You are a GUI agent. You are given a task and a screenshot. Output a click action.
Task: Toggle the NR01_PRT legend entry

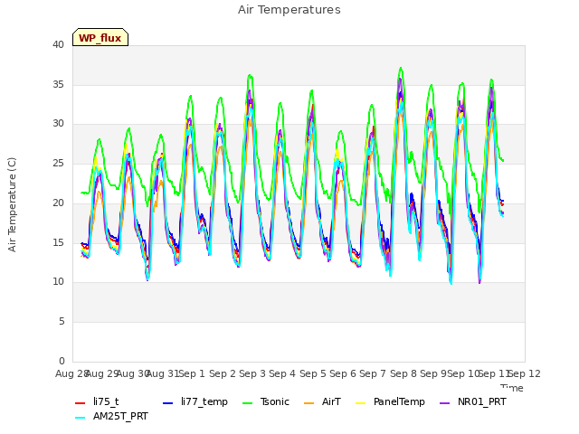(472, 401)
